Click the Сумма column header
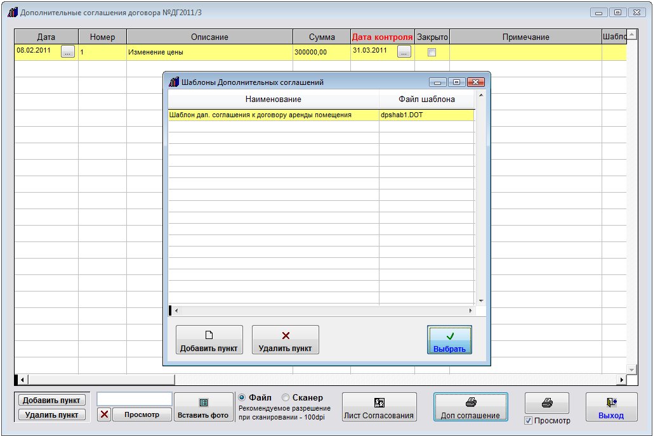 click(322, 37)
